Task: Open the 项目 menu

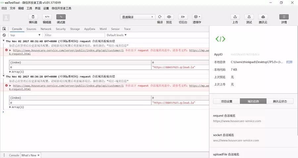Action: [4, 8]
